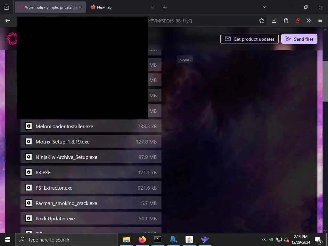This screenshot has width=328, height=246.
Task: Click the page vertical scrollbar thumb
Action: [325, 81]
